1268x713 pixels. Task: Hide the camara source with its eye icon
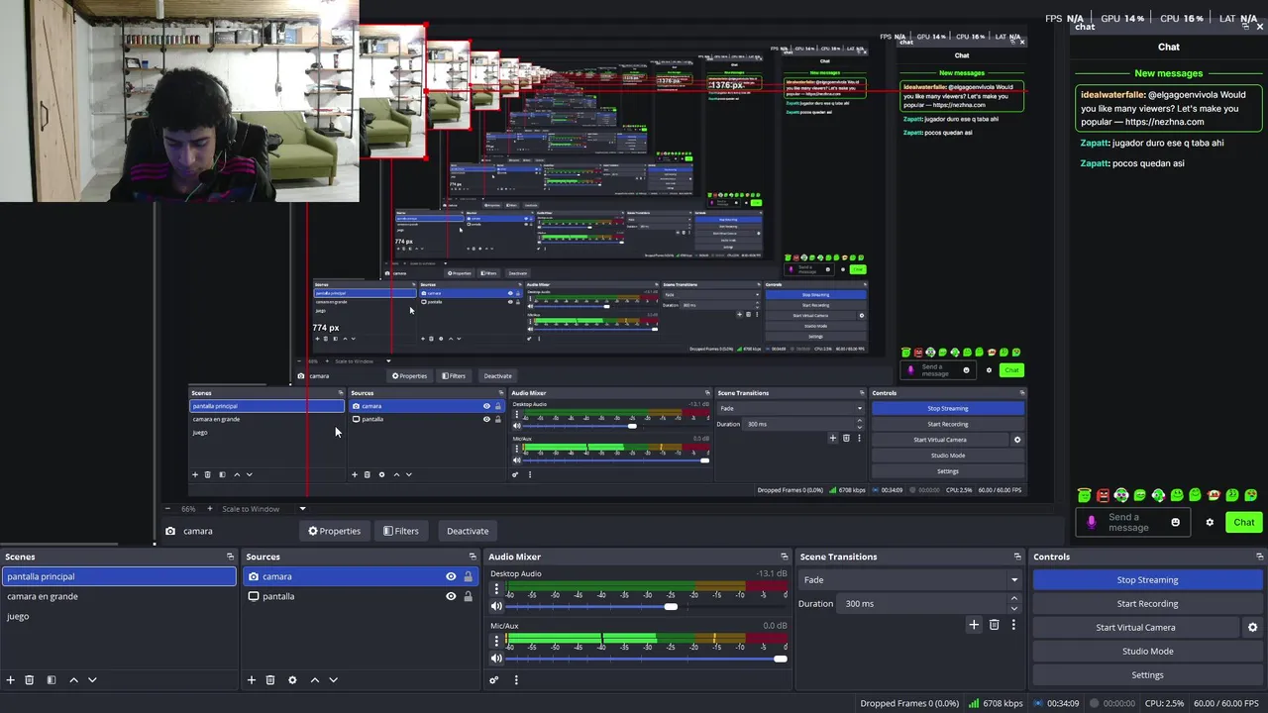(x=451, y=576)
